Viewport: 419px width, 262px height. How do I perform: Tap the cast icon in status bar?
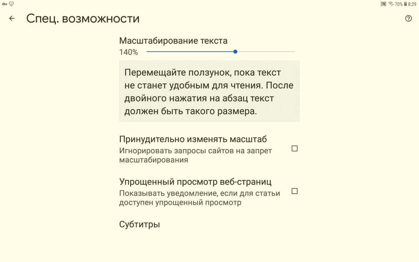[x=383, y=4]
